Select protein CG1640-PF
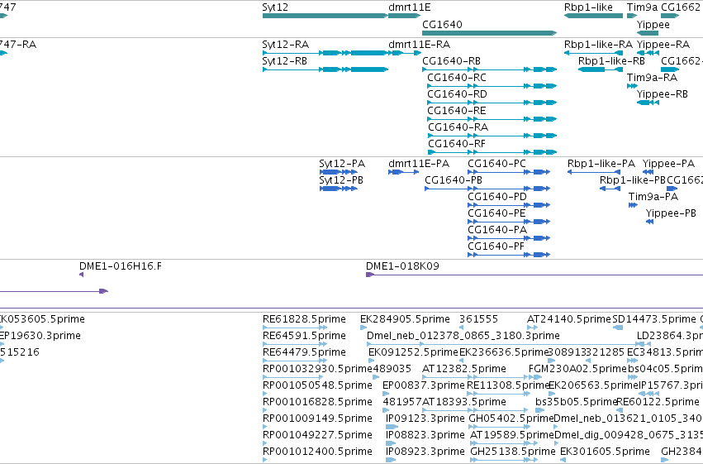The width and height of the screenshot is (703, 464). 509,256
